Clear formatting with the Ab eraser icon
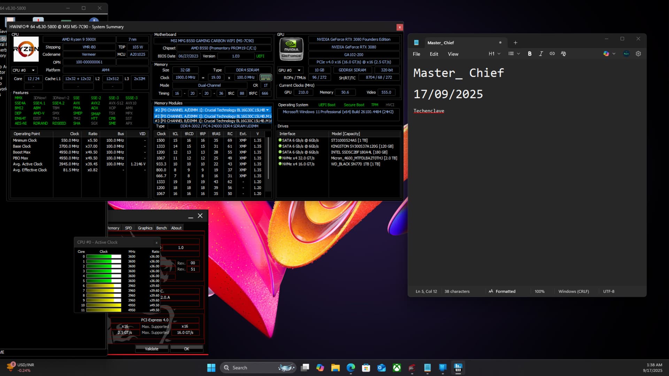 pos(563,54)
